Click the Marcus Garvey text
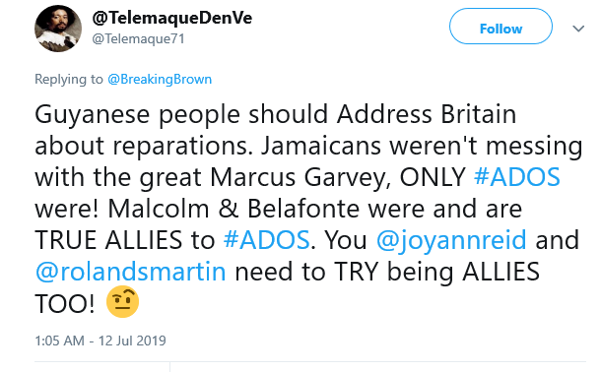This screenshot has height=372, width=601. (x=300, y=178)
